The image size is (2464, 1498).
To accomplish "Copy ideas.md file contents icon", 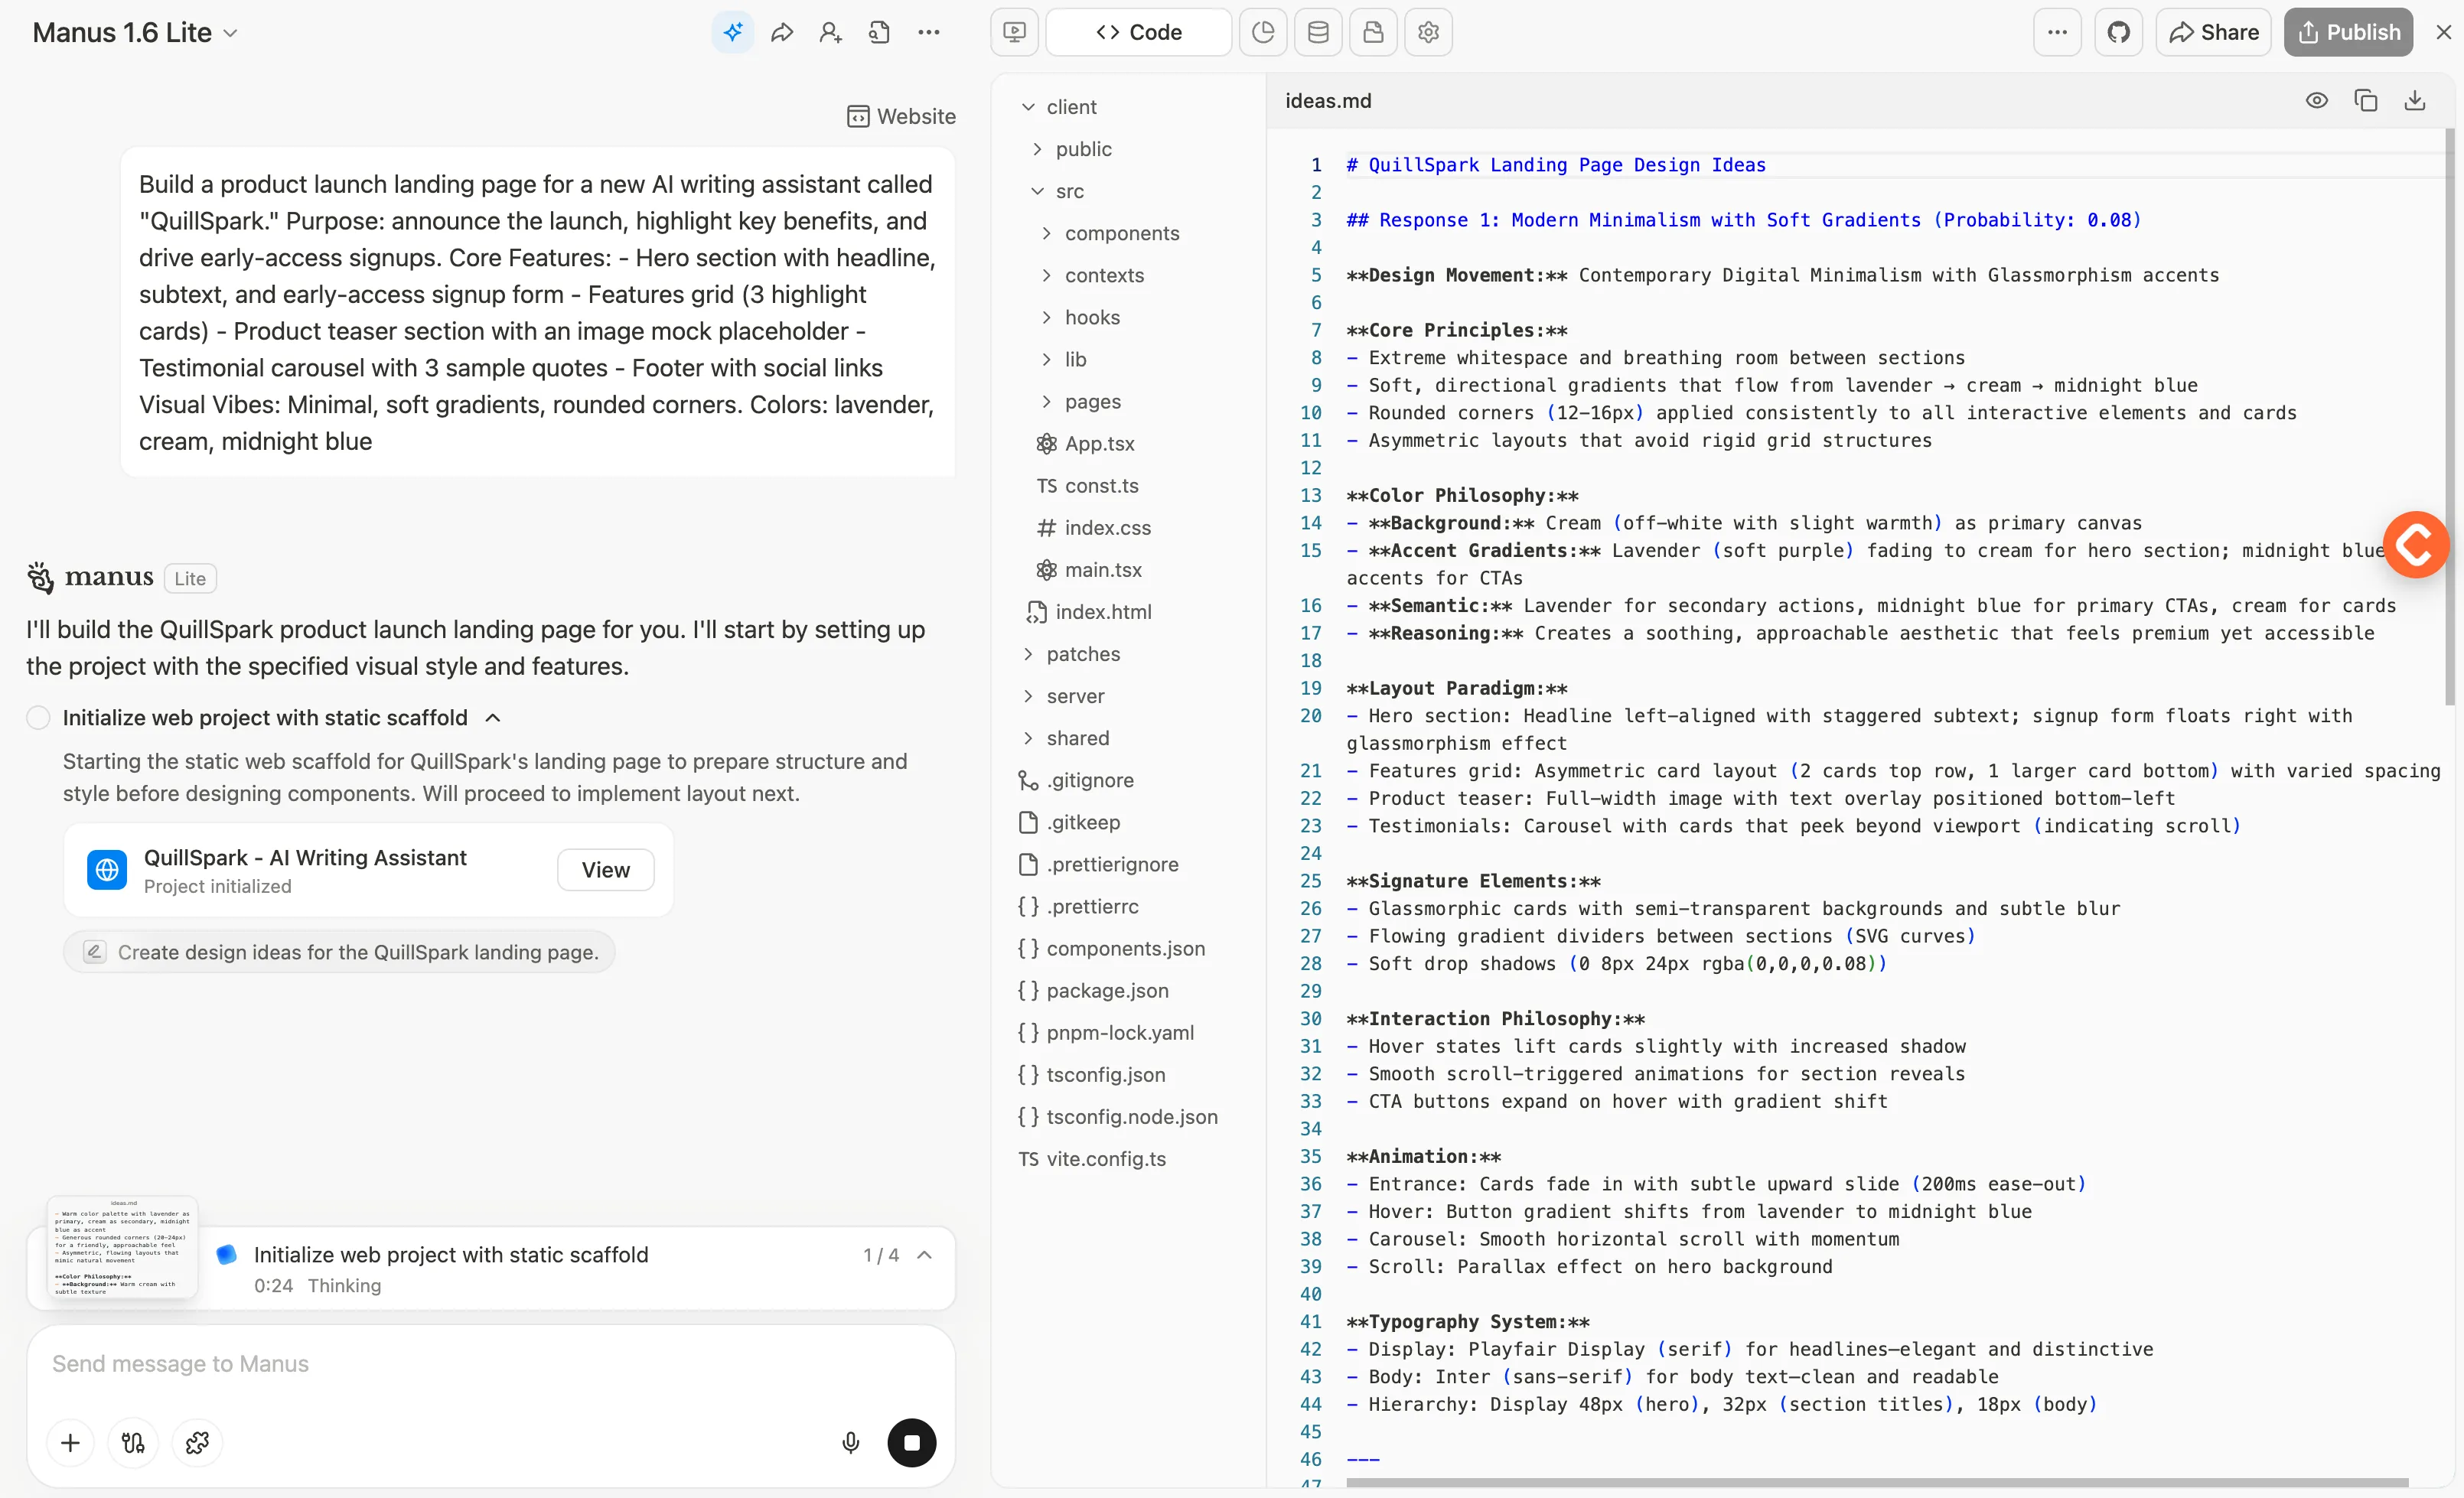I will point(2365,100).
